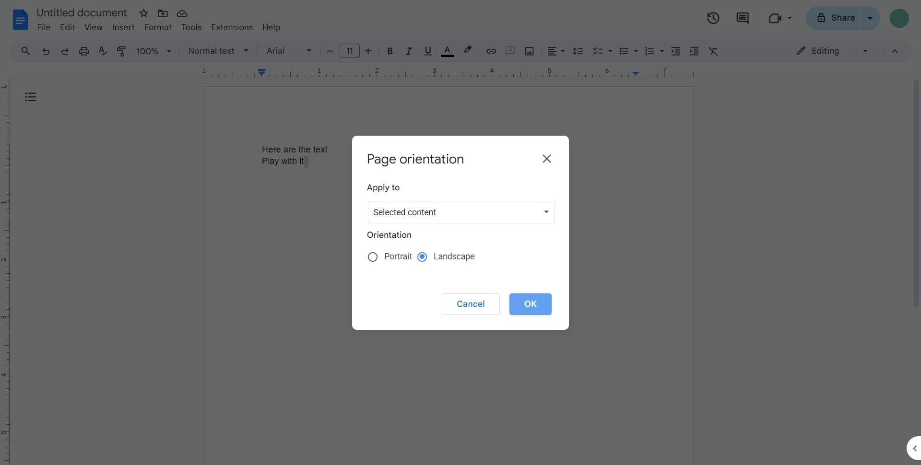Open the Apply to Selected content dropdown

[x=460, y=212]
